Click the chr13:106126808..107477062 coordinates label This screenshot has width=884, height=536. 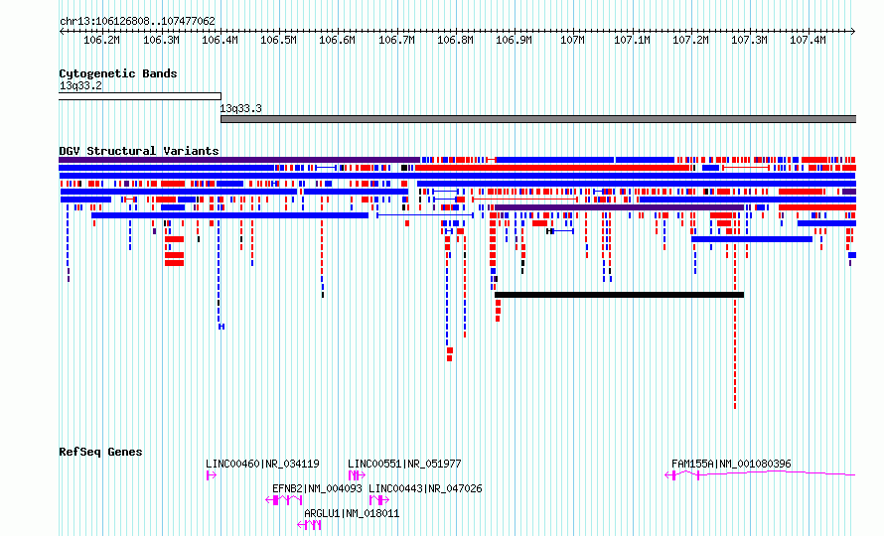click(x=137, y=22)
